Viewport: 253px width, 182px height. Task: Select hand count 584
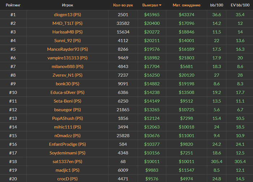coord(123,144)
